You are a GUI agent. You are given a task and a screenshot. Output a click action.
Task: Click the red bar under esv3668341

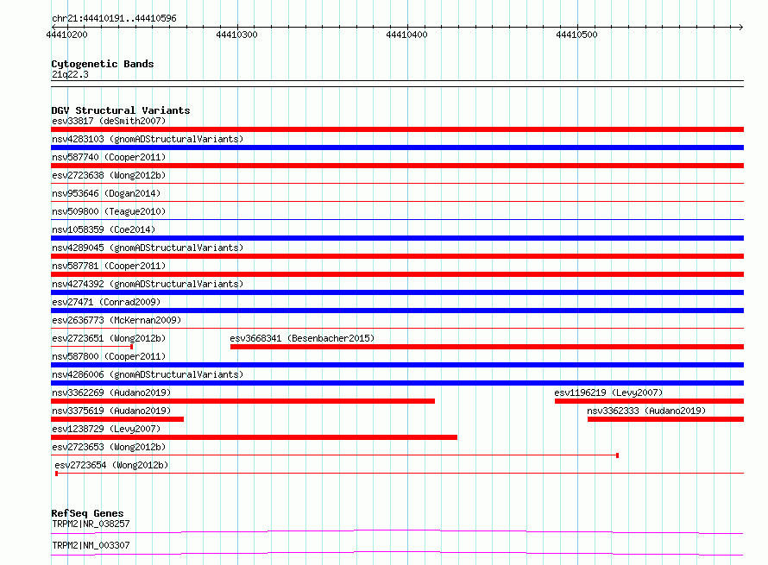tap(487, 347)
